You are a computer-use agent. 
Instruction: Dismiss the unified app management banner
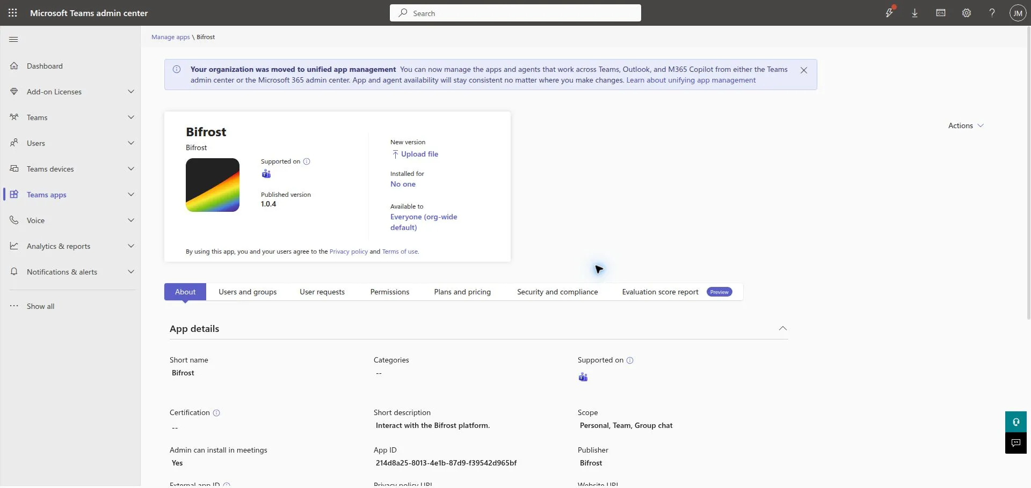point(804,70)
